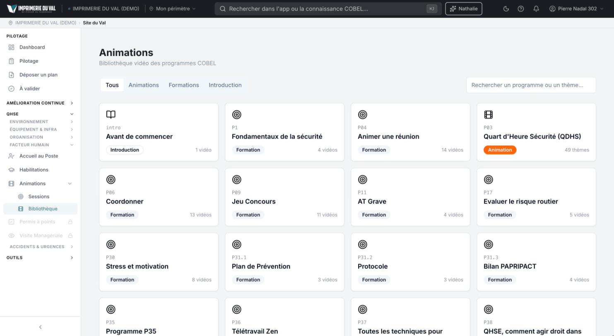The height and width of the screenshot is (336, 614).
Task: Open the Nathalie assistant button
Action: coord(464,9)
